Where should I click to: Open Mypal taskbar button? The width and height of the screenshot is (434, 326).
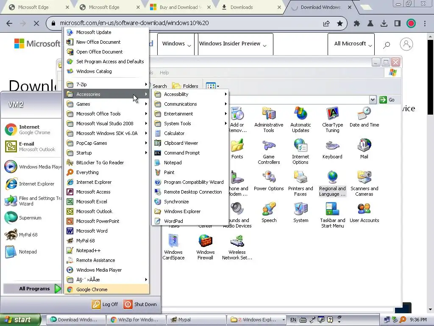[x=196, y=320]
